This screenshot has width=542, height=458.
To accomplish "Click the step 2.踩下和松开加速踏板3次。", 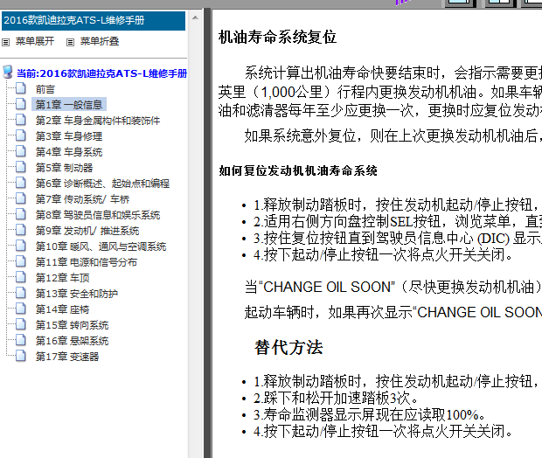I will pyautogui.click(x=336, y=399).
